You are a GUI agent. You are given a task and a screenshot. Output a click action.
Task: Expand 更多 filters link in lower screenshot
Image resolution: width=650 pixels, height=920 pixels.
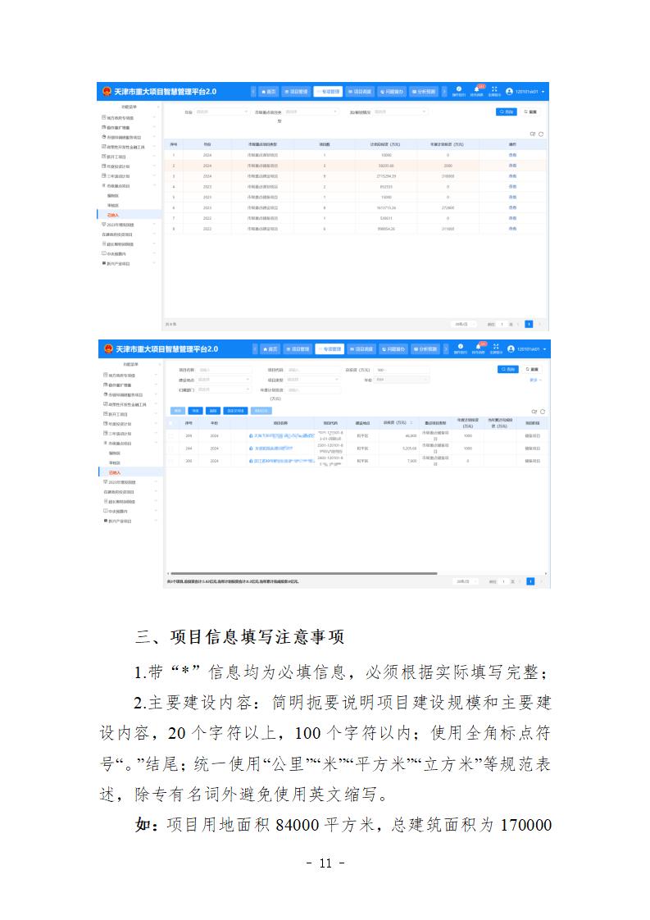[x=534, y=380]
